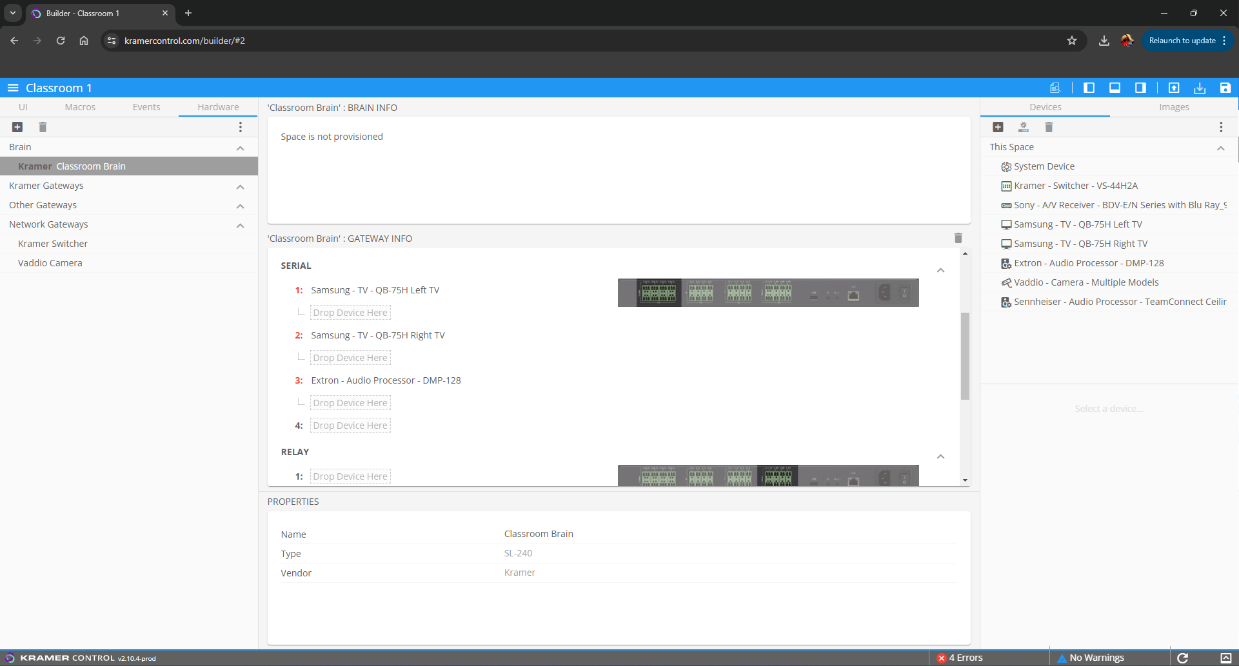Collapse the Brain section
Screen dimensions: 1239x666
pos(241,148)
